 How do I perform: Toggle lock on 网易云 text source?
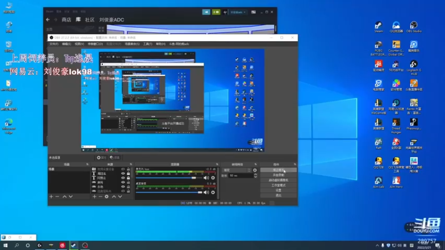[x=128, y=178]
